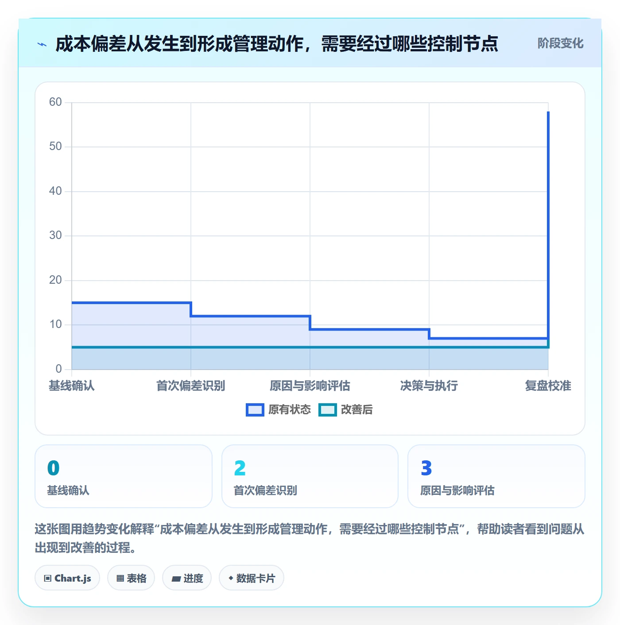Click the x-axis label 决策与执行
The image size is (620, 625).
429,386
